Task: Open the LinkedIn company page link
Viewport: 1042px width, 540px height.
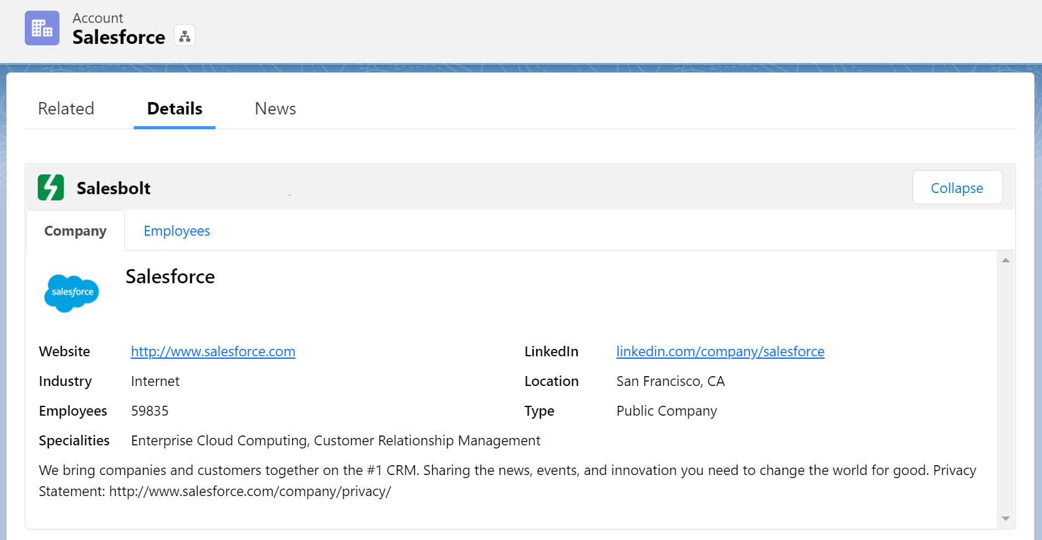Action: pos(720,351)
